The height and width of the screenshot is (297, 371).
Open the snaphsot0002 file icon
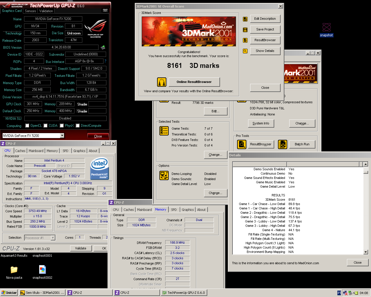[x=43, y=272]
